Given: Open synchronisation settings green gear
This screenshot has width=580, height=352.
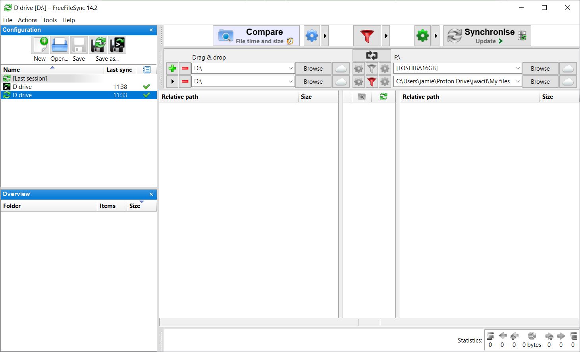Looking at the screenshot, I should 422,36.
